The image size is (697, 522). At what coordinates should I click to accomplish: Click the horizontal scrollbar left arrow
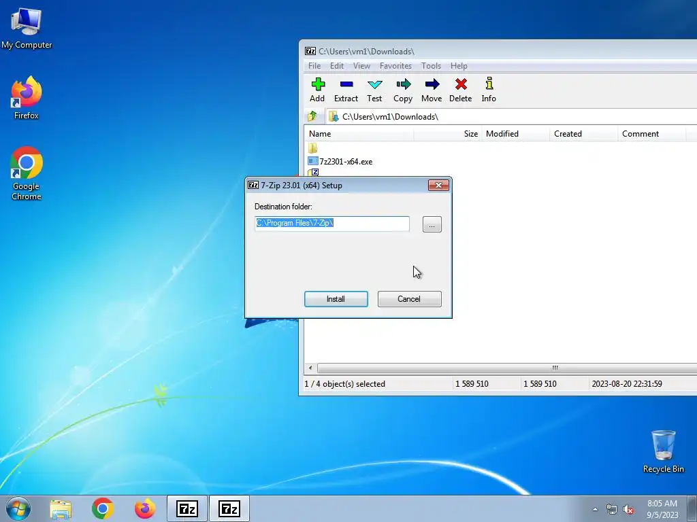coord(310,368)
